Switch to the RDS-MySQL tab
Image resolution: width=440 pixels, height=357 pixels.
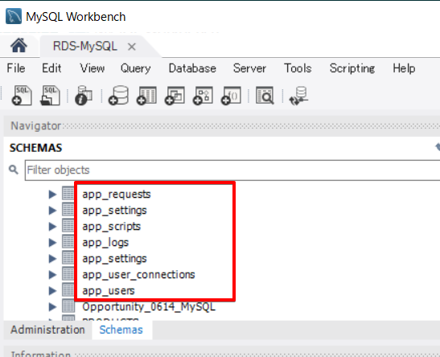coord(85,46)
